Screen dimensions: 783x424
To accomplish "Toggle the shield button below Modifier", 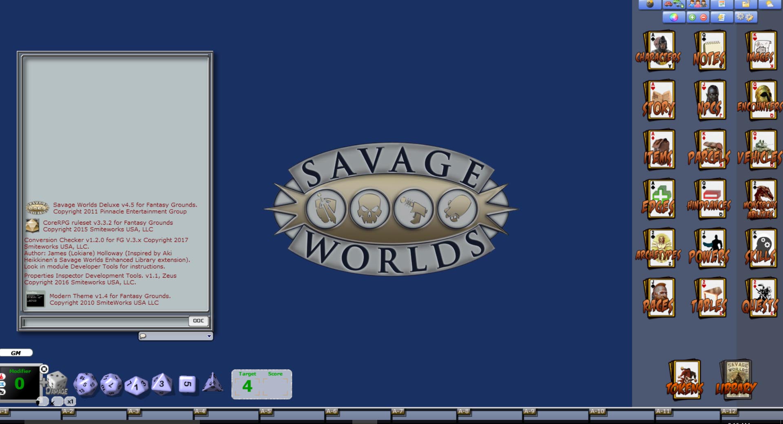I will (43, 402).
